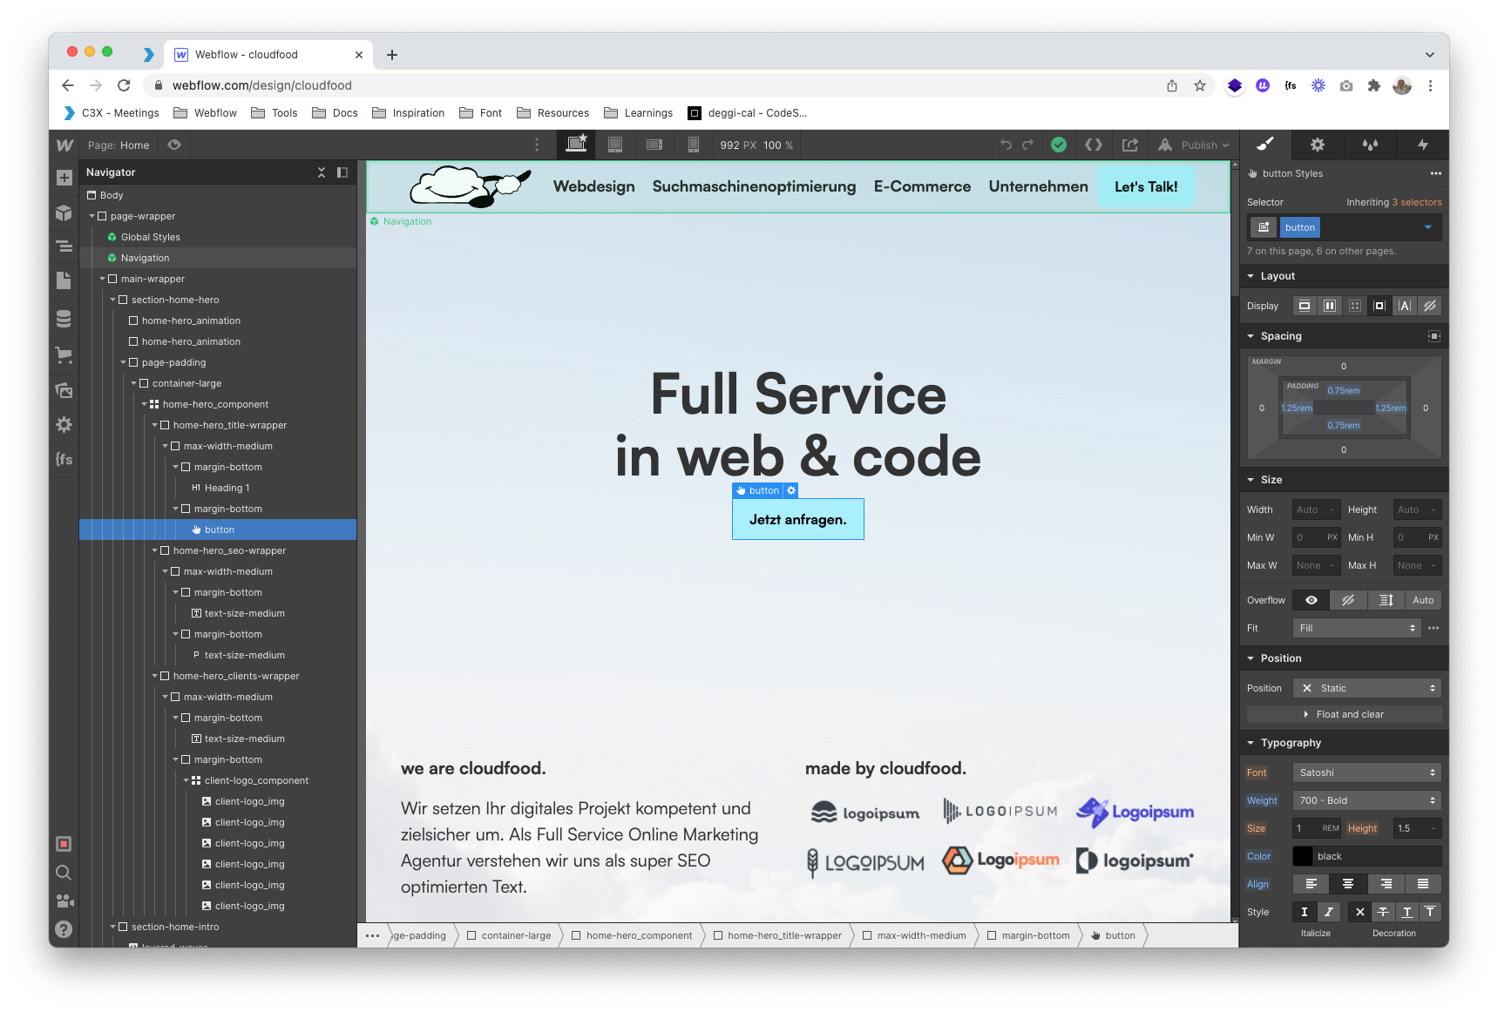Open video tutorials icon in left sidebar
Screen dimensions: 1498x1012
coord(64,901)
